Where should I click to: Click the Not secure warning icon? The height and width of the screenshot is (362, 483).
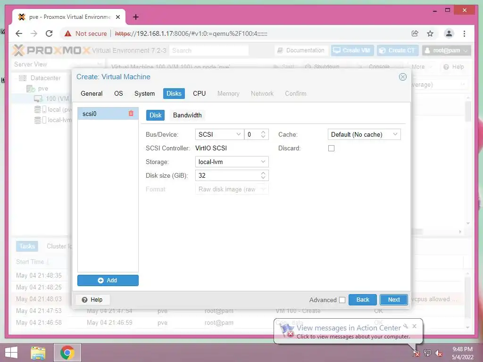(x=68, y=33)
